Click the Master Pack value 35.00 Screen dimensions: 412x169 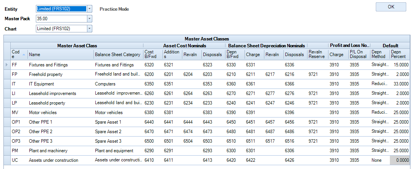click(61, 19)
